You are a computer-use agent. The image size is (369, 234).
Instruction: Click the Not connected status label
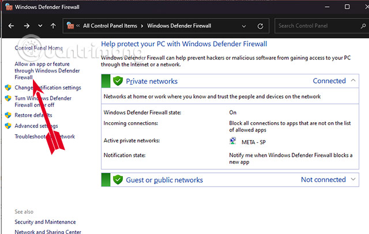tap(323, 179)
